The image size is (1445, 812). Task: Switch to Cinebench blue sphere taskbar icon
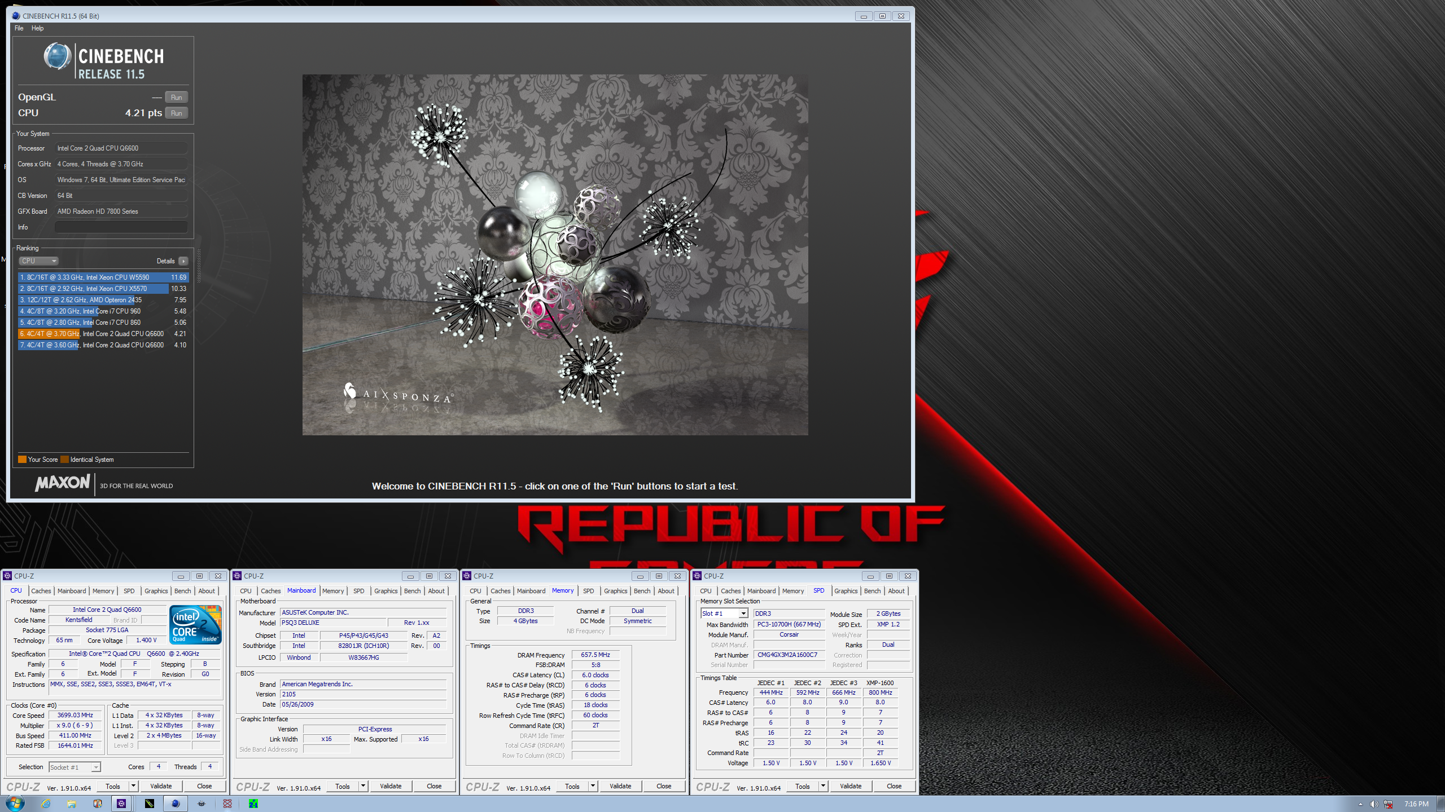[x=176, y=804]
